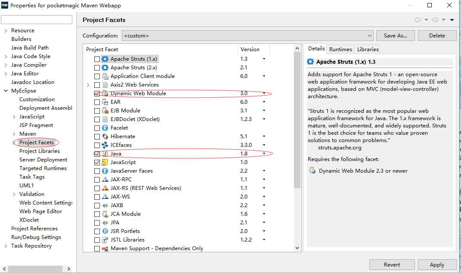Click the Axis2 Web Services document icon
The width and height of the screenshot is (461, 273).
pyautogui.click(x=105, y=85)
